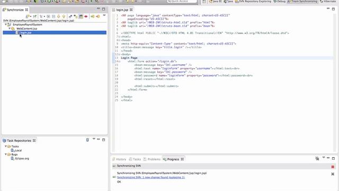This screenshot has width=339, height=191.
Task: Open link 'Synchronizing SVN: 1 new change found'
Action: [x=151, y=177]
